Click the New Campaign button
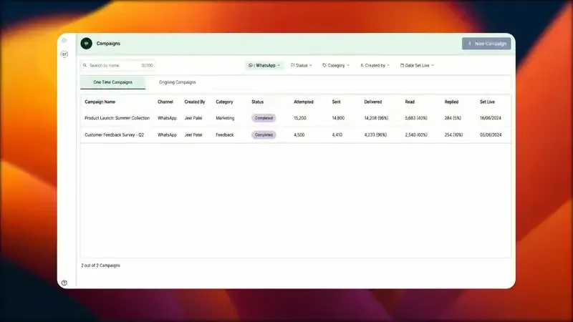 pyautogui.click(x=486, y=44)
